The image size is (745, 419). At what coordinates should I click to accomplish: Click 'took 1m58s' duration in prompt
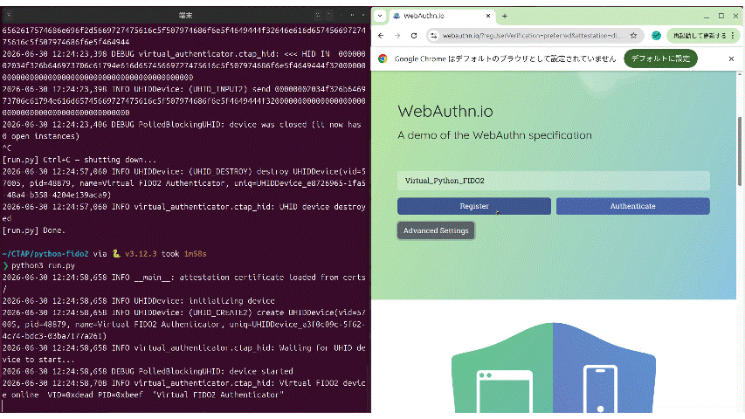[x=184, y=254]
